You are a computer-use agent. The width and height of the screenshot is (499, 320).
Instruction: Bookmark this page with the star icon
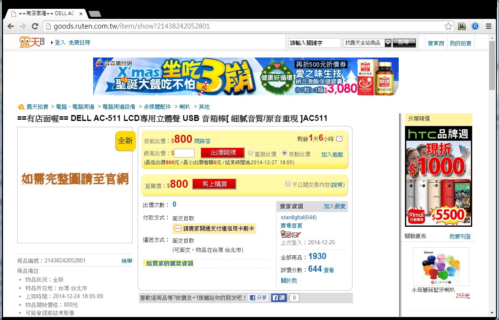point(448,26)
